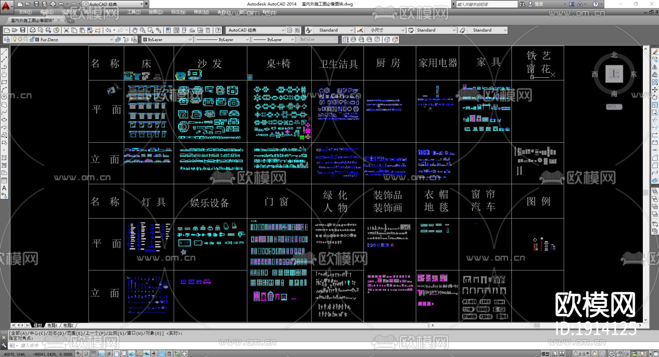Click the Table Style icon

pos(411,30)
